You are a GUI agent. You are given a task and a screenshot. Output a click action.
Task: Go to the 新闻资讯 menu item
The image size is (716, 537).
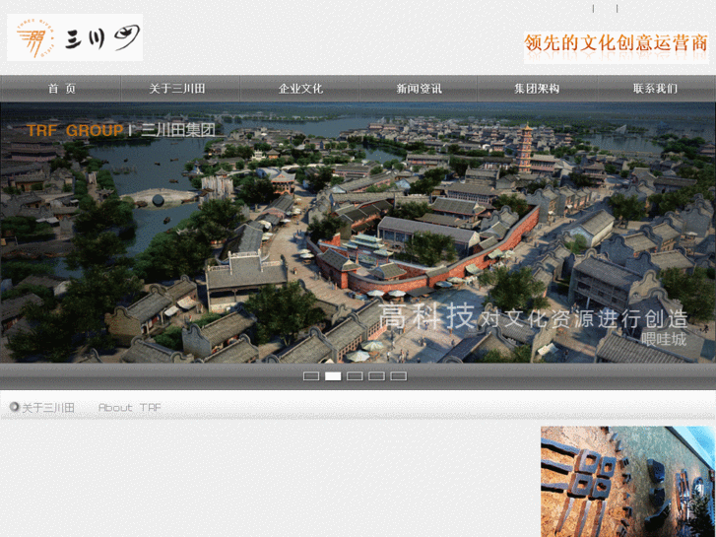[419, 89]
